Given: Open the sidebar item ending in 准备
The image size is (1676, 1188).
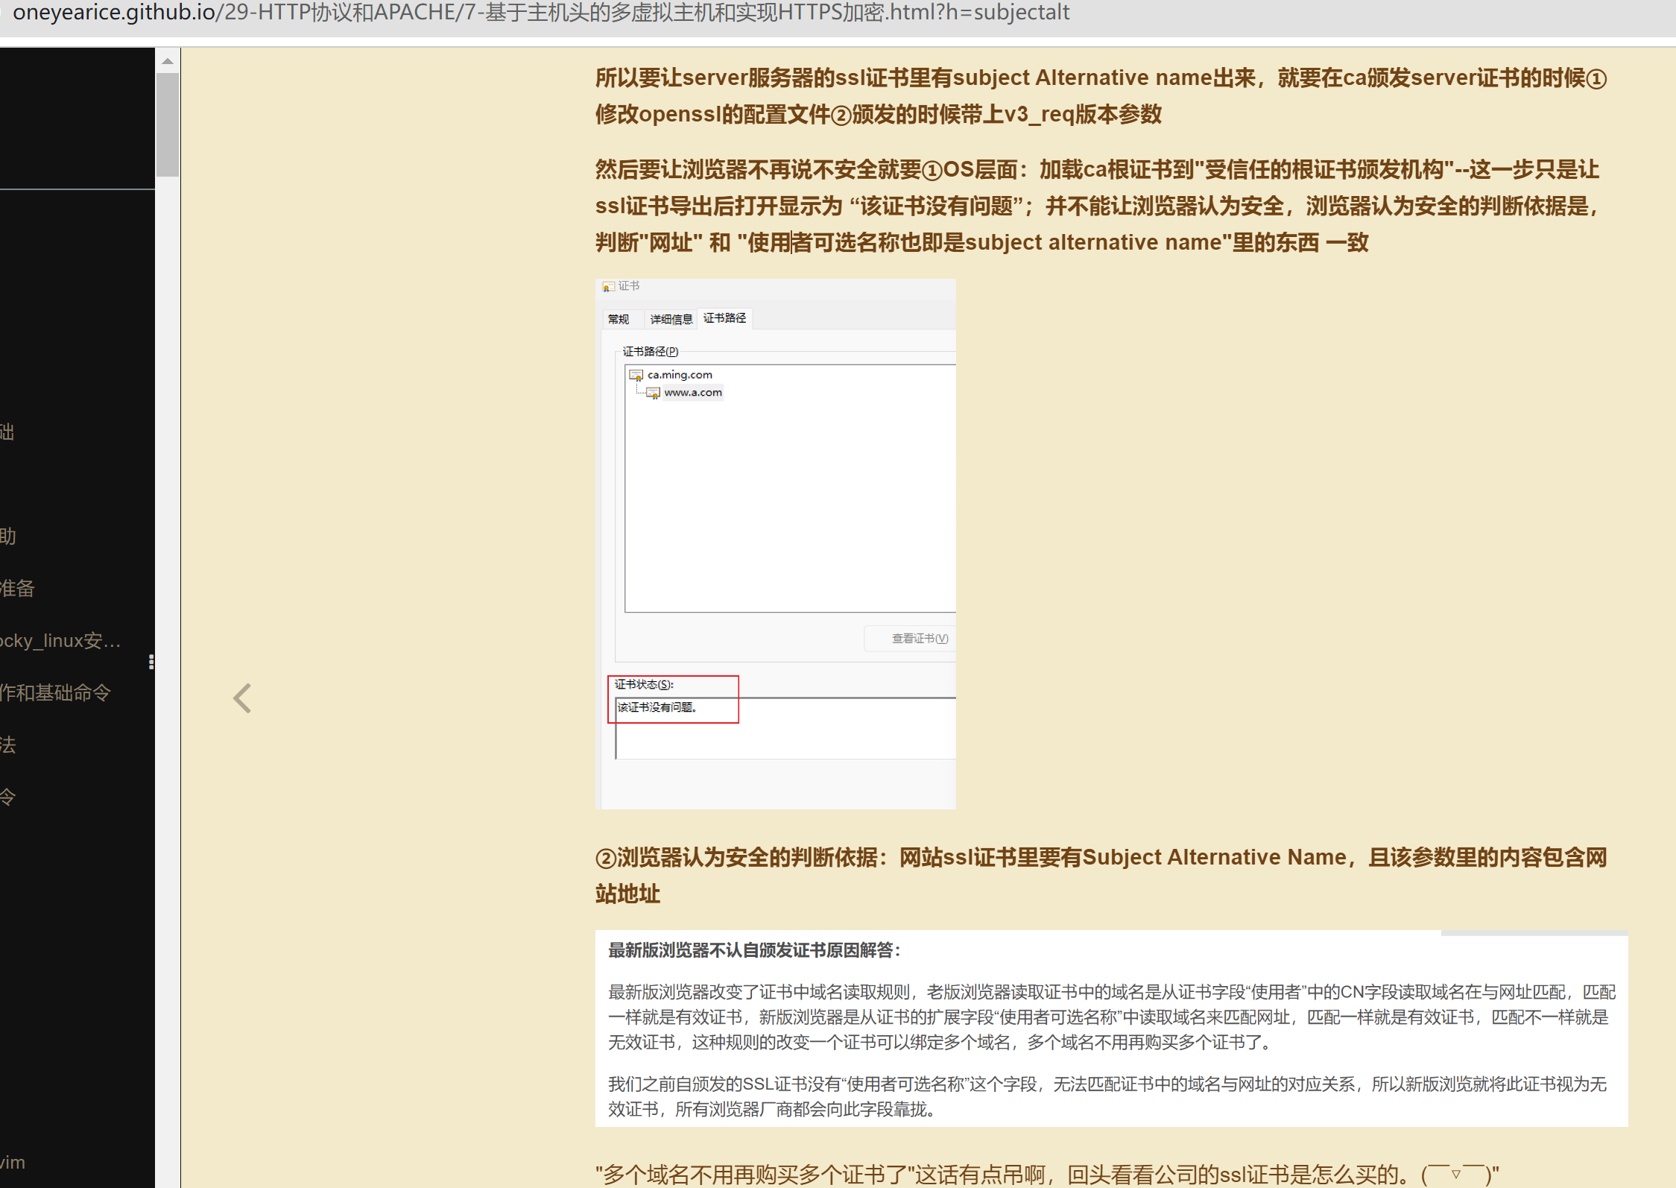Looking at the screenshot, I should click(x=18, y=589).
